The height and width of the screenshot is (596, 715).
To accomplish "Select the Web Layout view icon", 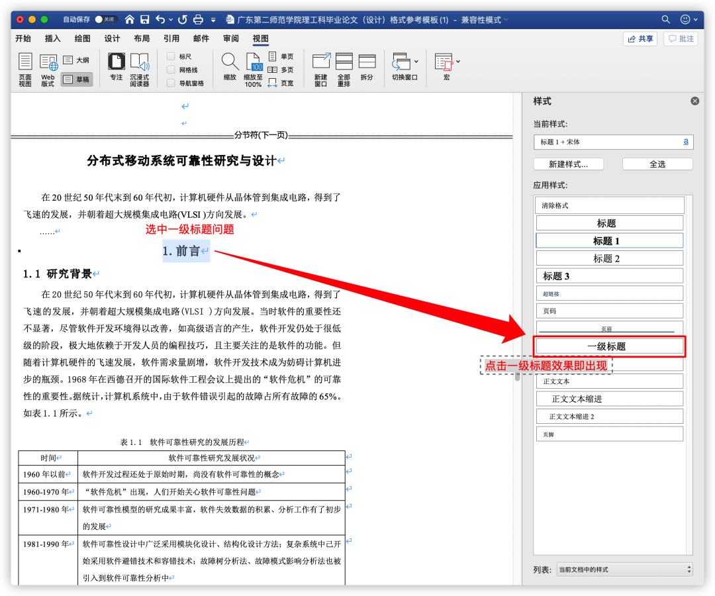I will (48, 63).
